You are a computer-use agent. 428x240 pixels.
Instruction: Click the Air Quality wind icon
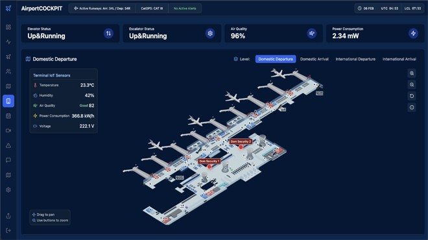coord(312,33)
